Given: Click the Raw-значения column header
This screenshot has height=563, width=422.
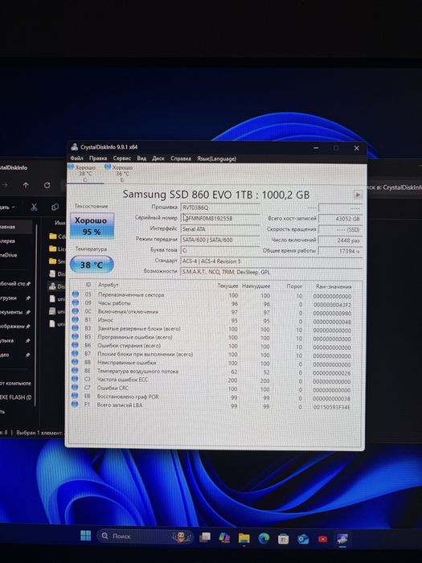Looking at the screenshot, I should (334, 286).
